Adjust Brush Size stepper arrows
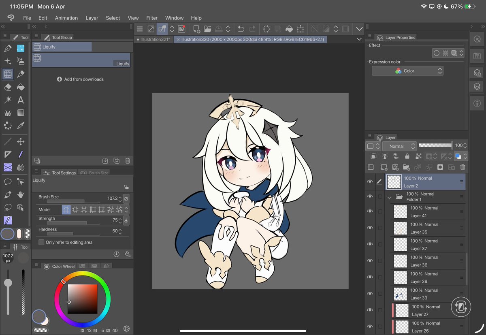Screen dimensions: 486x335 (x=120, y=199)
